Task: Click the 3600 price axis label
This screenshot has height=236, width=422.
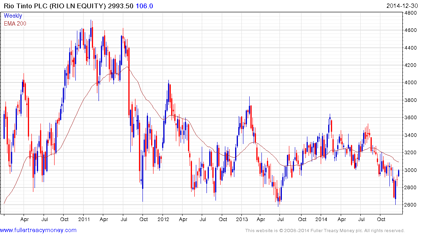Action: [x=411, y=118]
